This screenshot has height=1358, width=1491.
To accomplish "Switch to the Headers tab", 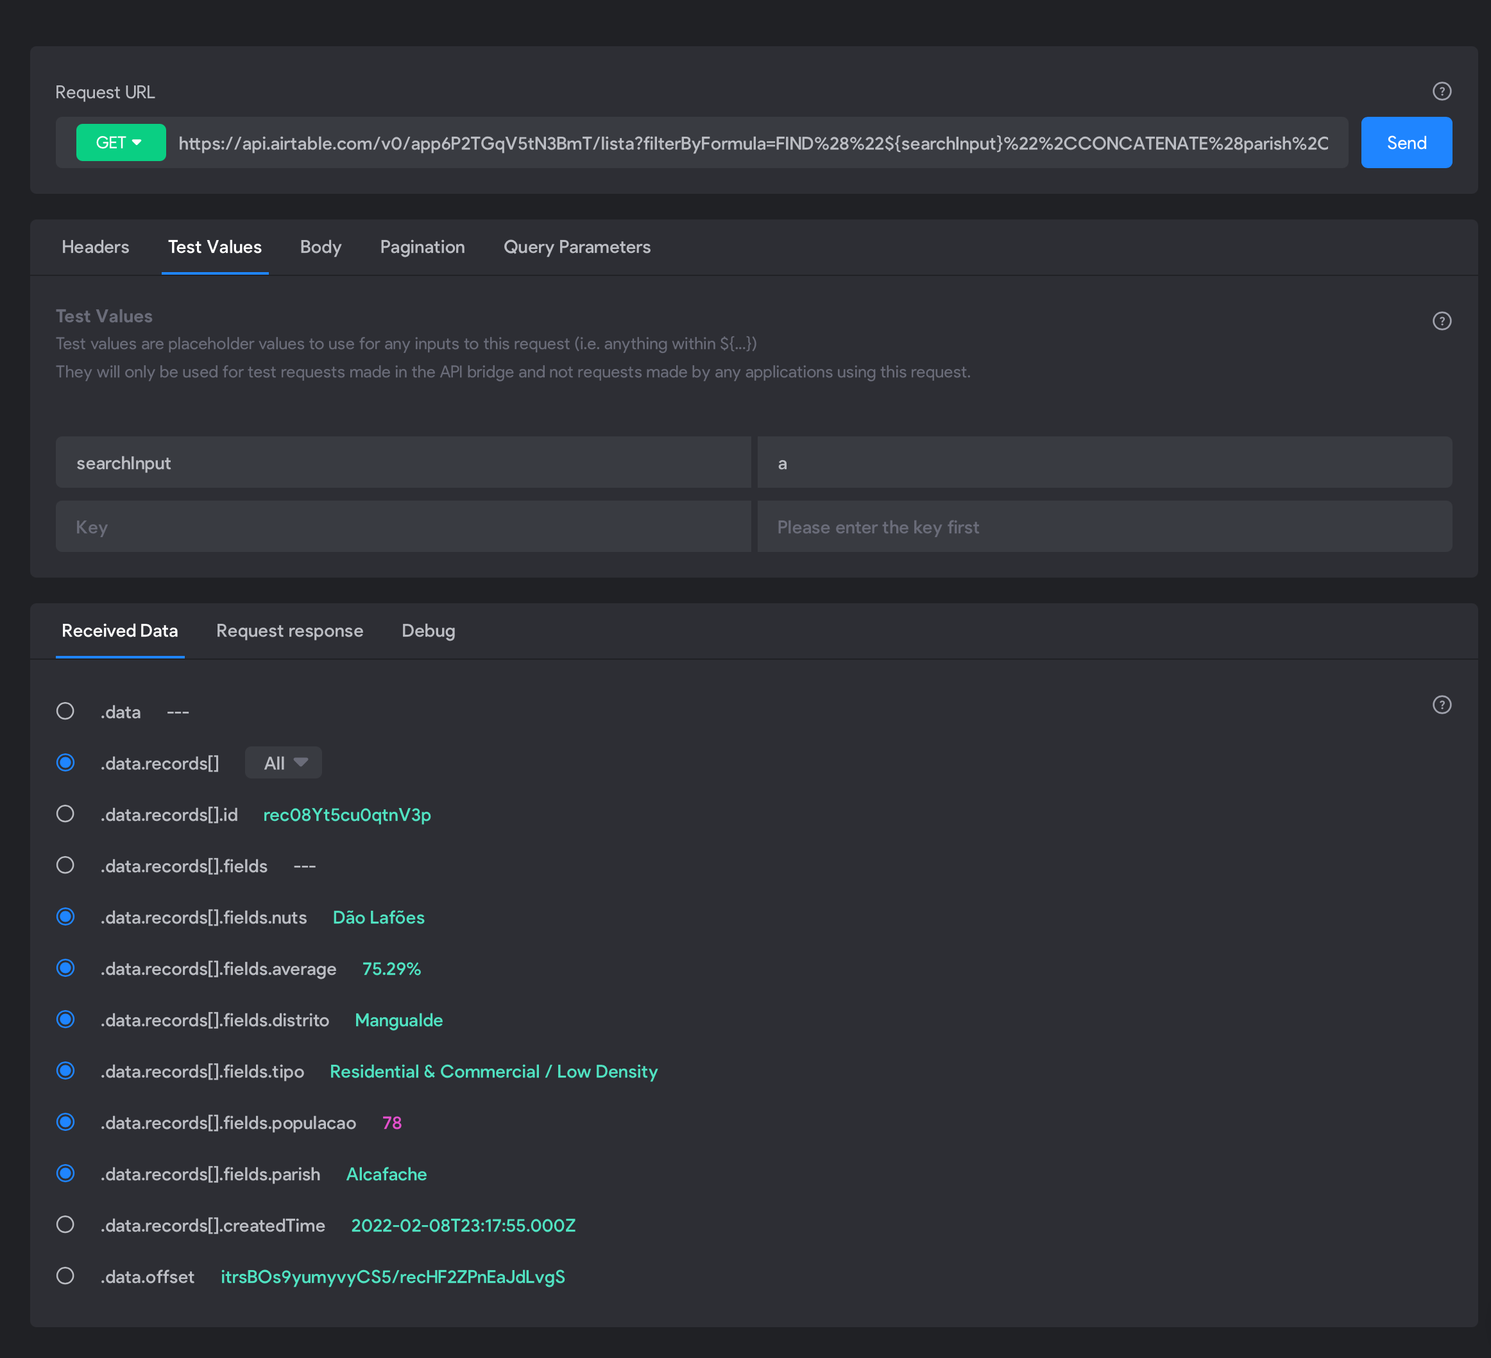I will coord(96,247).
